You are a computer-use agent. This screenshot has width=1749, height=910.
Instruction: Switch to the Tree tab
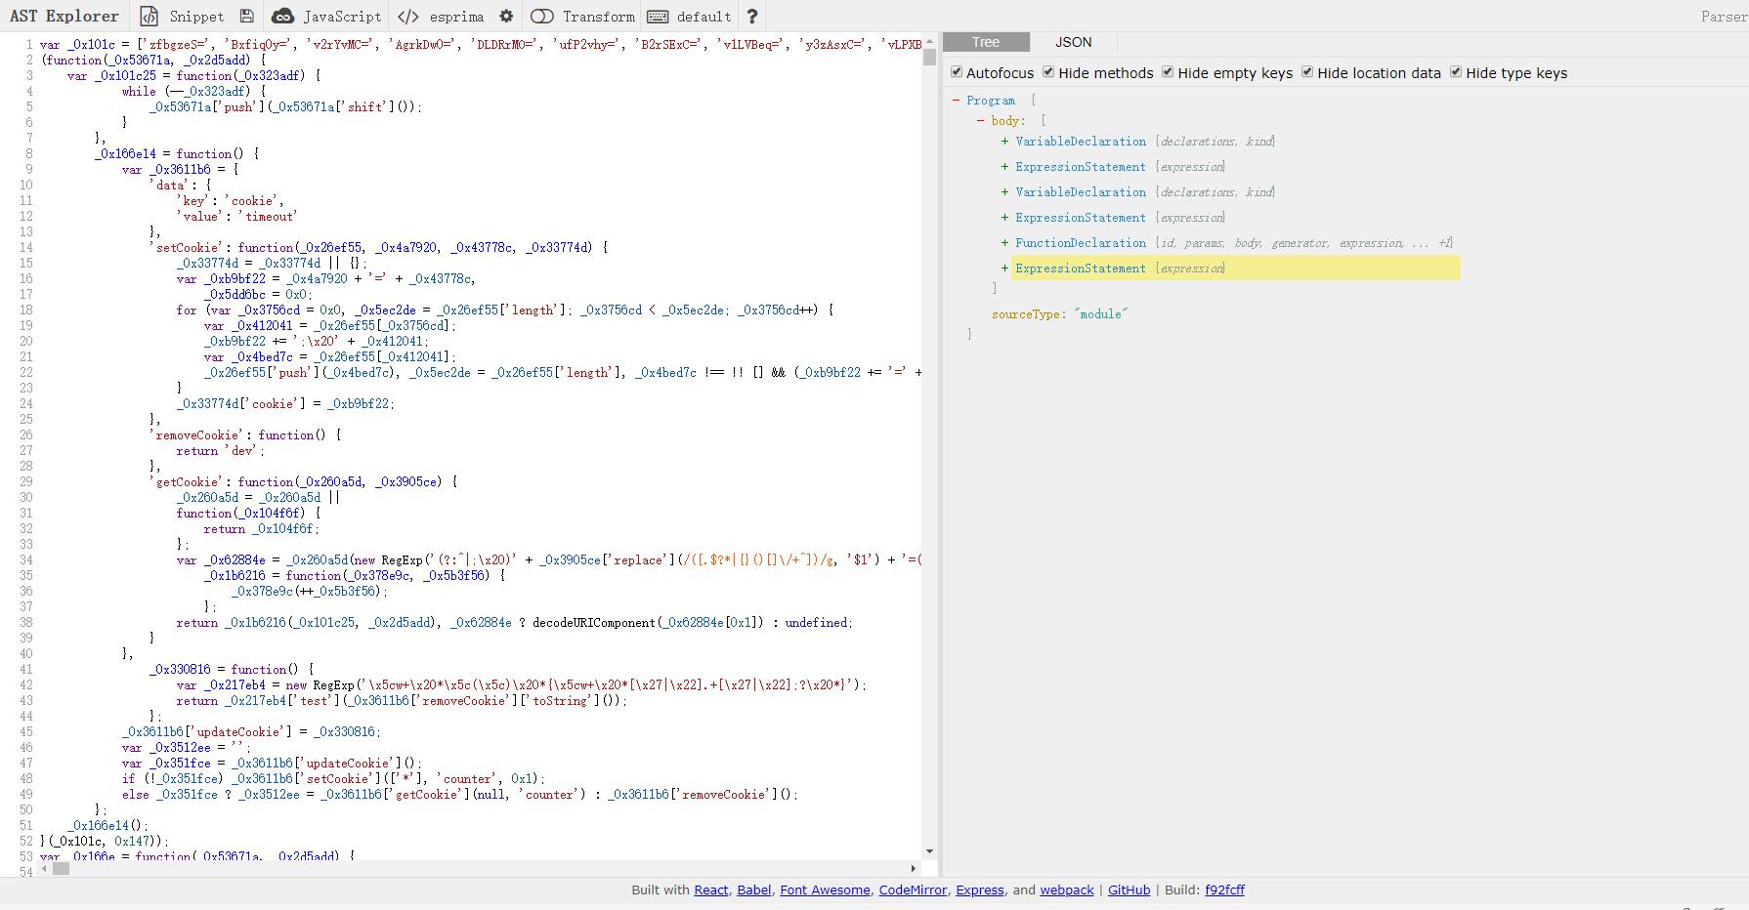point(986,42)
